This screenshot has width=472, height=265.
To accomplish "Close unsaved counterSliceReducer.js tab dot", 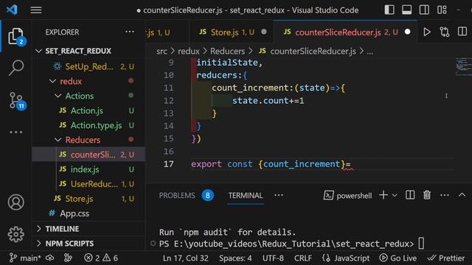I will tap(407, 32).
